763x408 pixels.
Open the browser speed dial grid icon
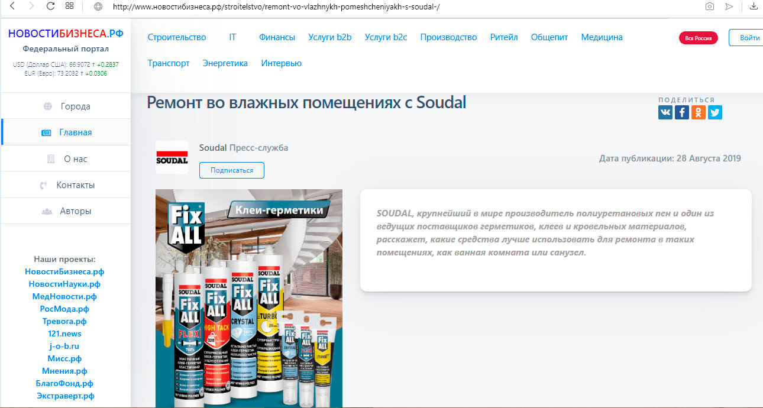(70, 7)
